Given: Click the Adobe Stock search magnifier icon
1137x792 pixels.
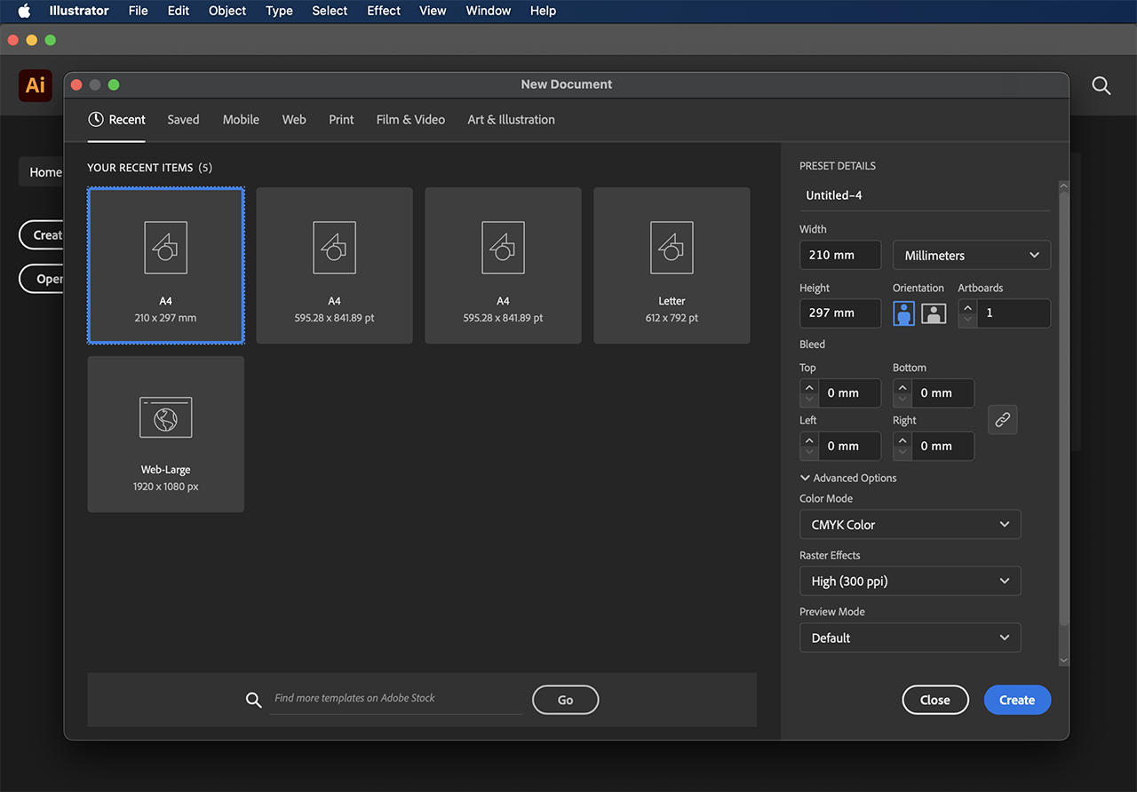Looking at the screenshot, I should (x=254, y=700).
